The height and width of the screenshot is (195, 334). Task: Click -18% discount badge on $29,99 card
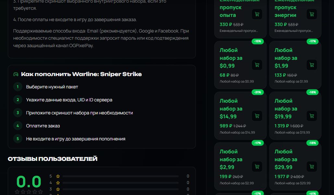[x=313, y=143]
